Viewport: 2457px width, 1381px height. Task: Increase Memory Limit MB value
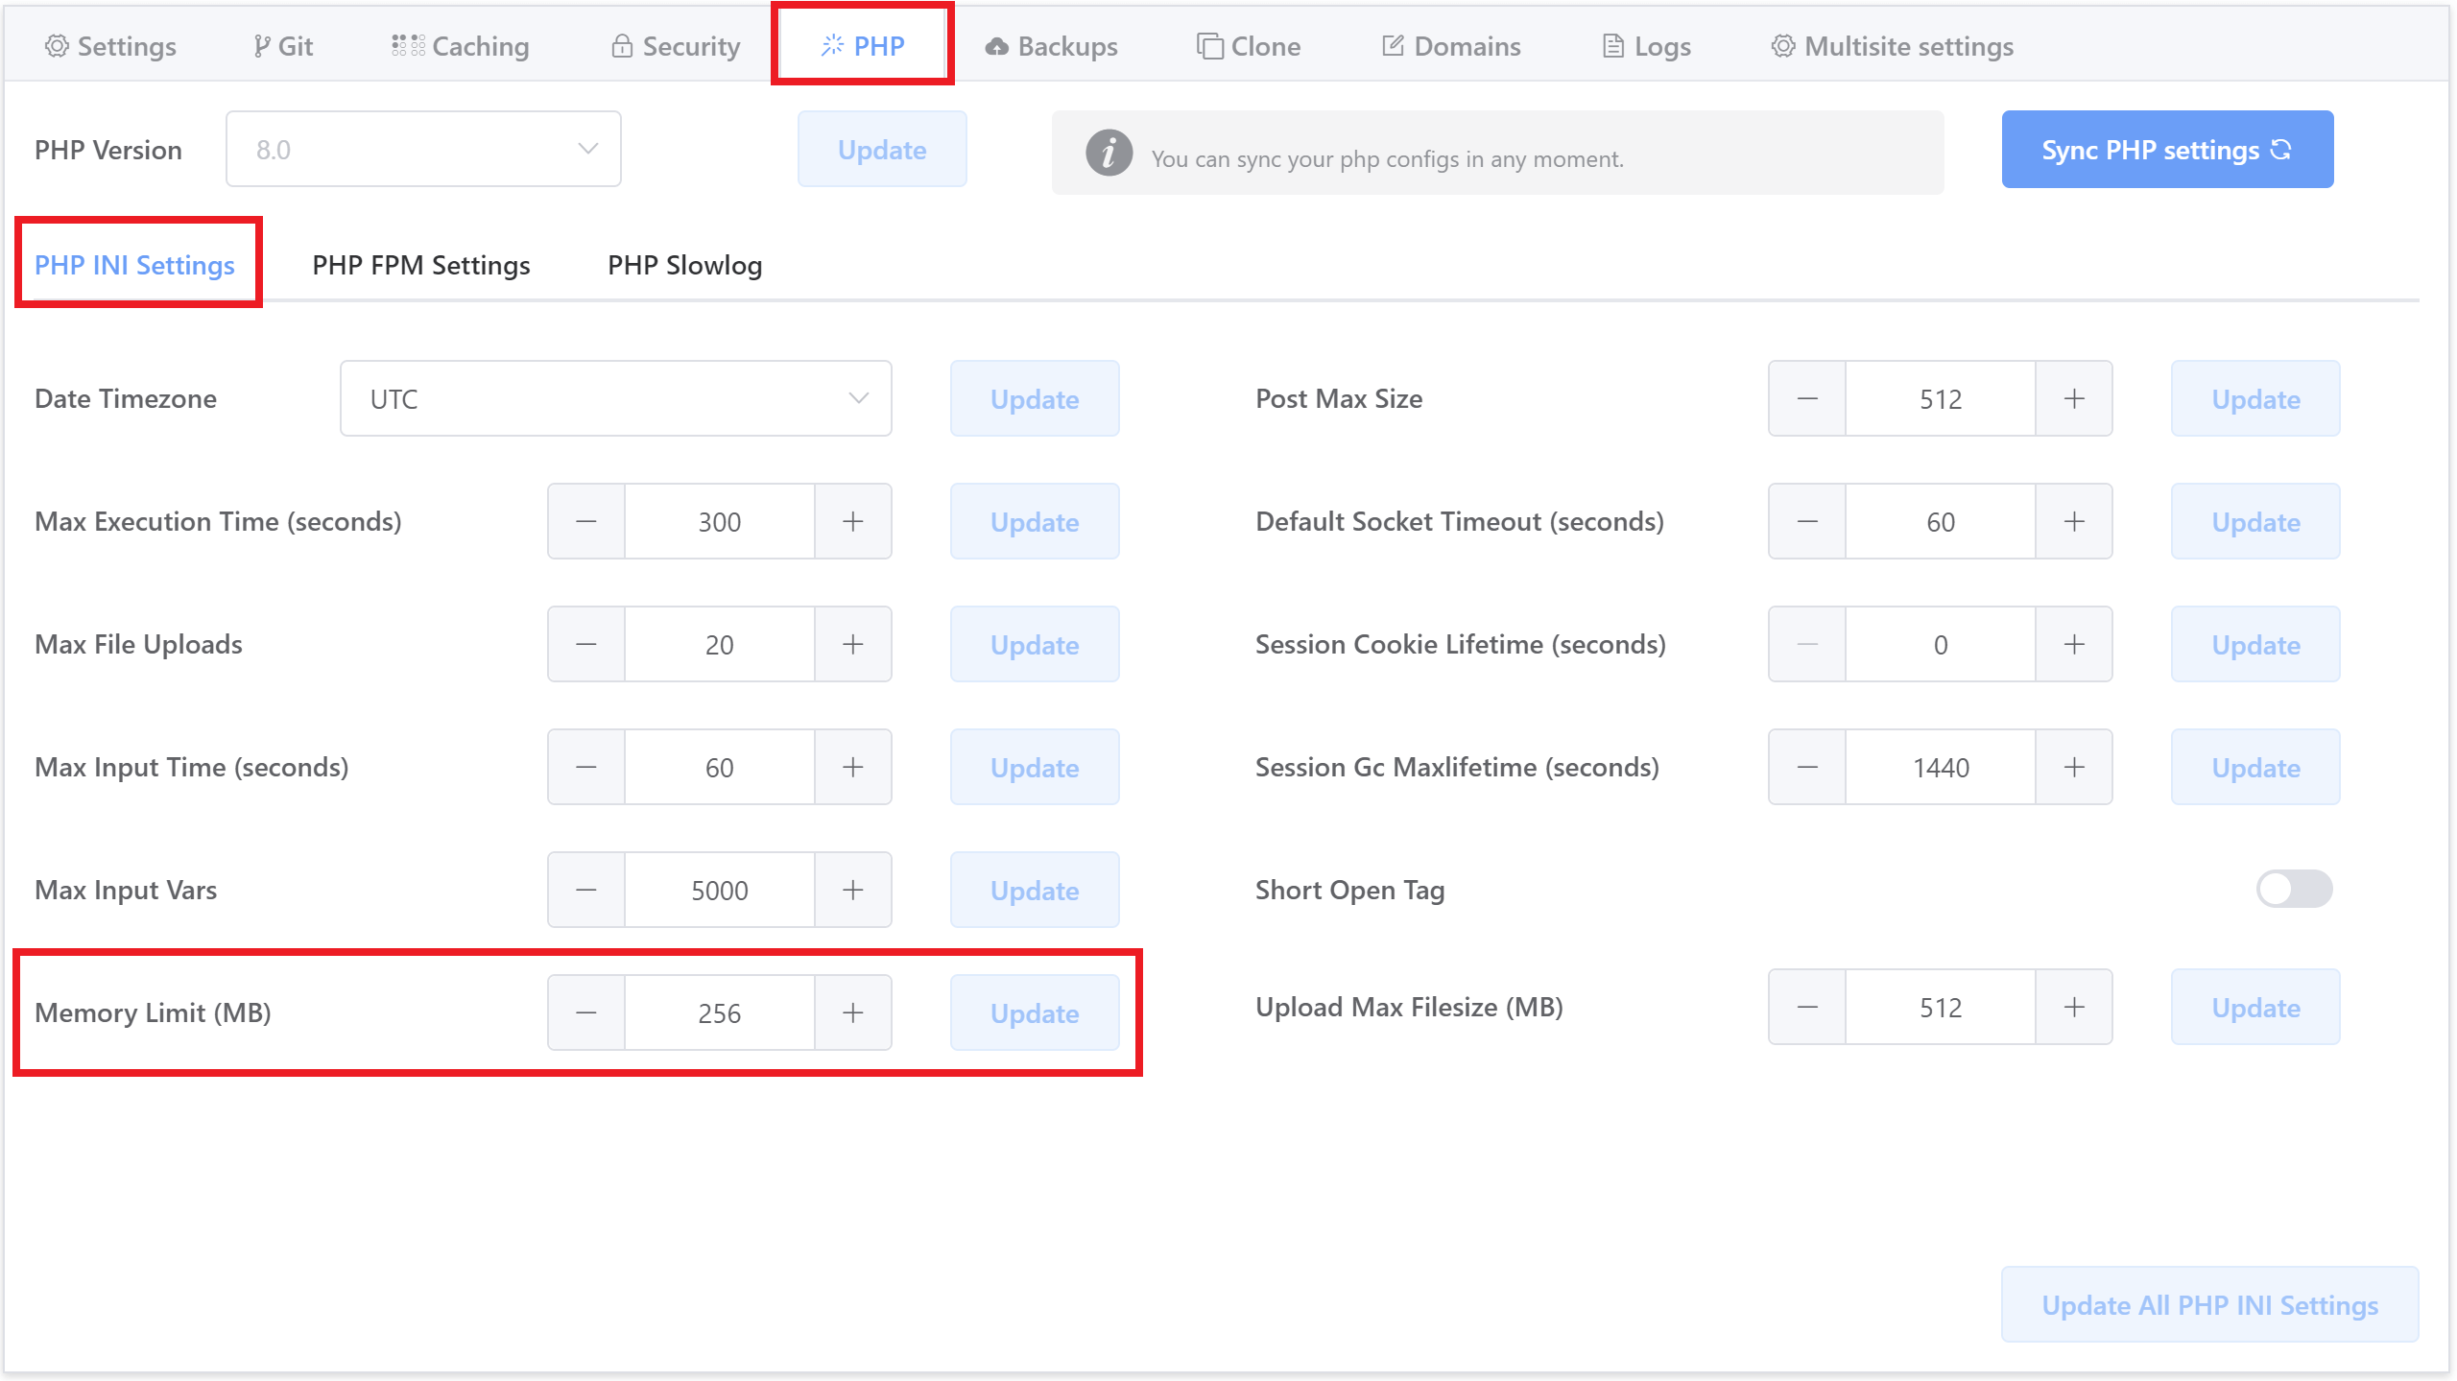point(852,1012)
